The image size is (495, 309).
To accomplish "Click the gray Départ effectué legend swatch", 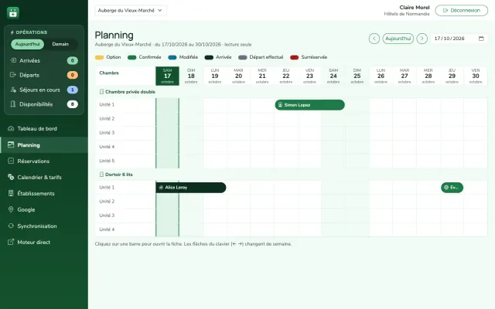I will tap(242, 57).
